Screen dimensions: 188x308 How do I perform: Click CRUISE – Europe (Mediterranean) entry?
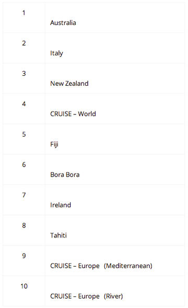tap(101, 266)
